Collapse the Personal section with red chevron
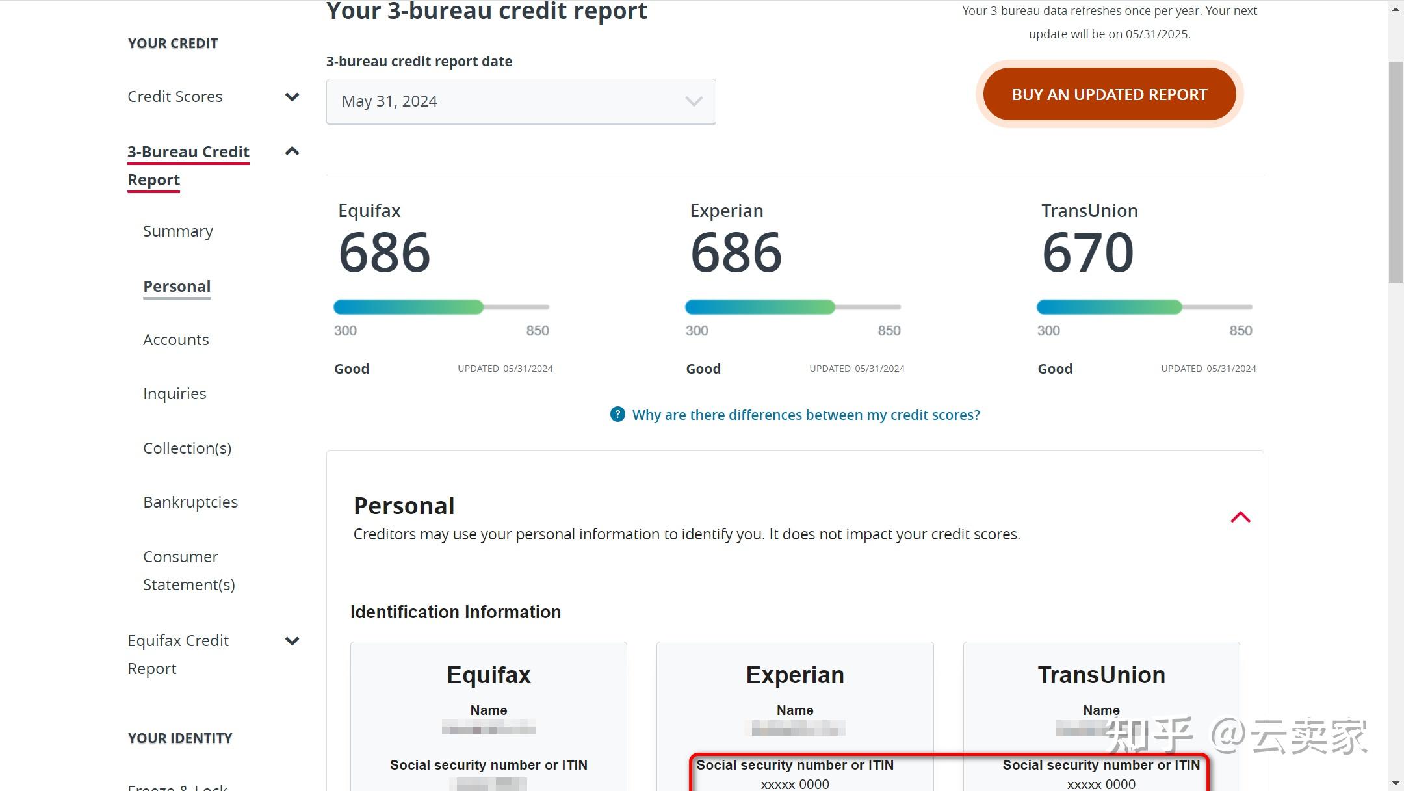 point(1240,517)
